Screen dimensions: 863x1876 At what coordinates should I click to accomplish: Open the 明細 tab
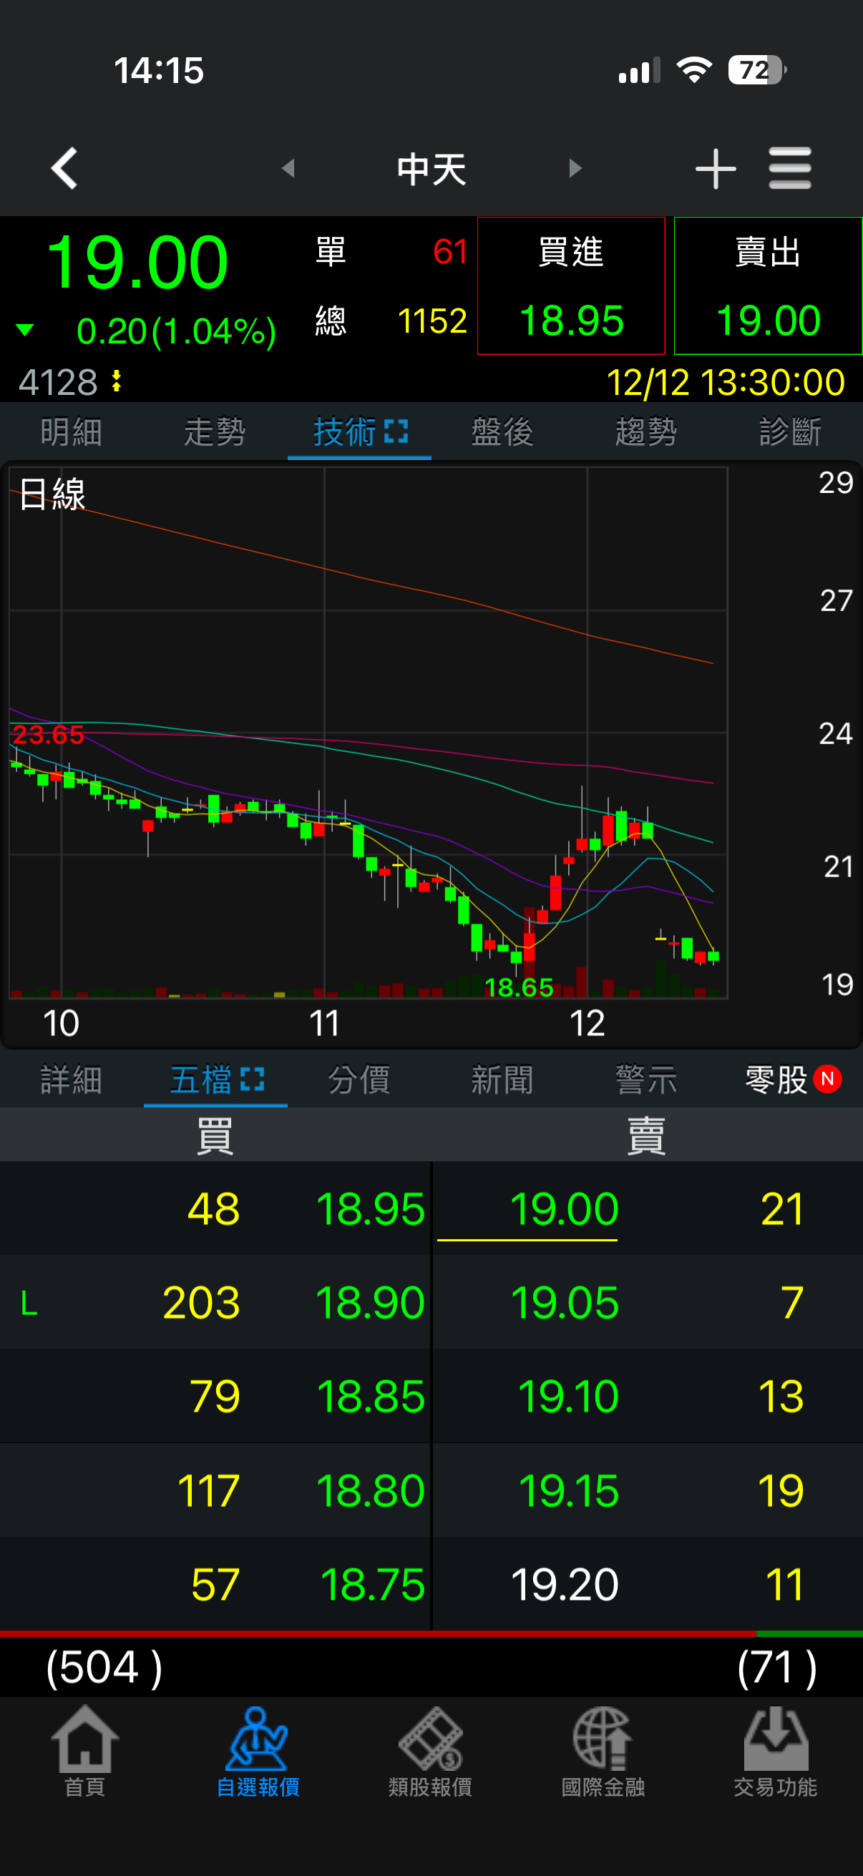72,432
